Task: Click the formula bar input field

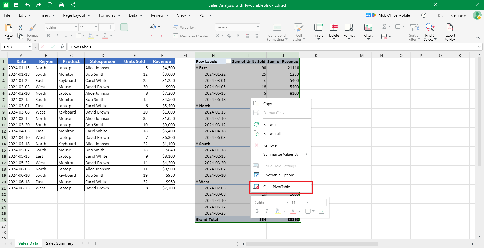Action: [x=273, y=47]
